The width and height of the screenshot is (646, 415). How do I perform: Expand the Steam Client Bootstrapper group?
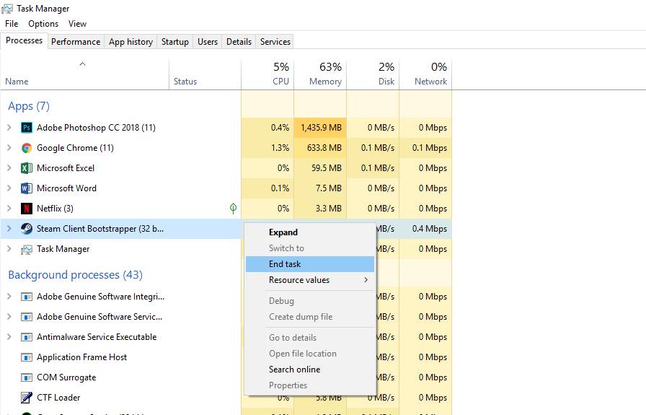(x=9, y=229)
